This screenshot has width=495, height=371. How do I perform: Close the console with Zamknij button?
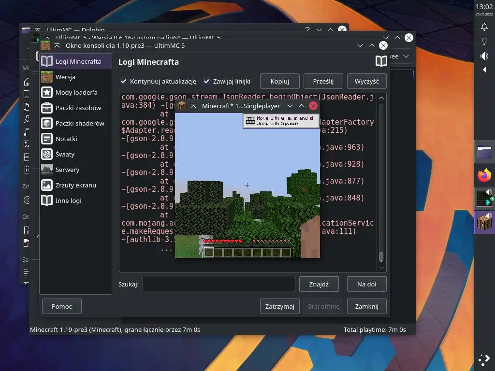(x=366, y=306)
